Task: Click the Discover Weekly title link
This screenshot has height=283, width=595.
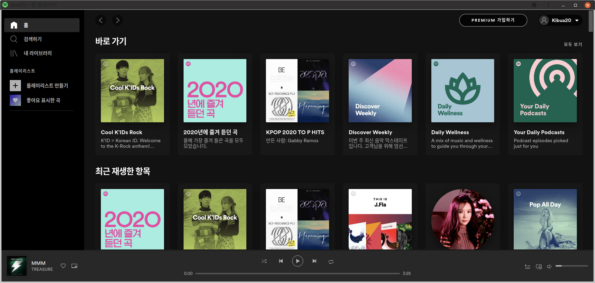Action: coord(370,132)
